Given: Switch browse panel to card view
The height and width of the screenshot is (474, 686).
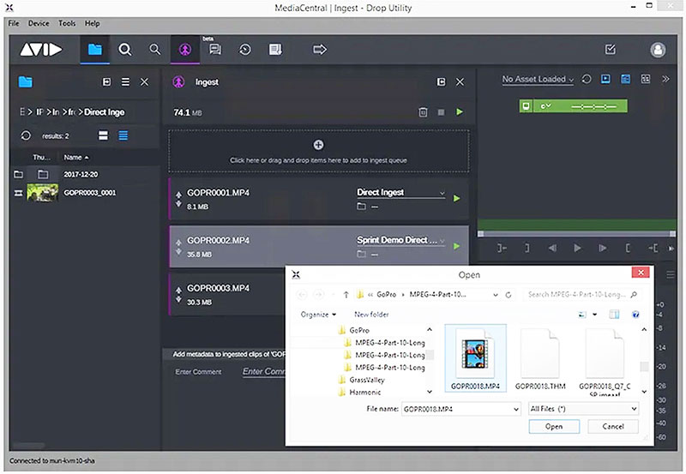Looking at the screenshot, I should tap(103, 135).
